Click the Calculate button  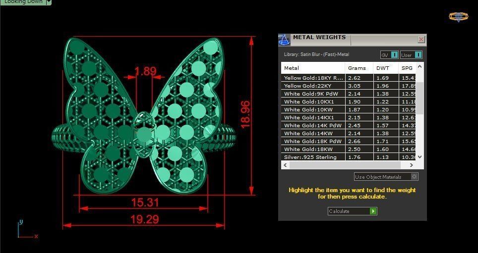(x=353, y=211)
